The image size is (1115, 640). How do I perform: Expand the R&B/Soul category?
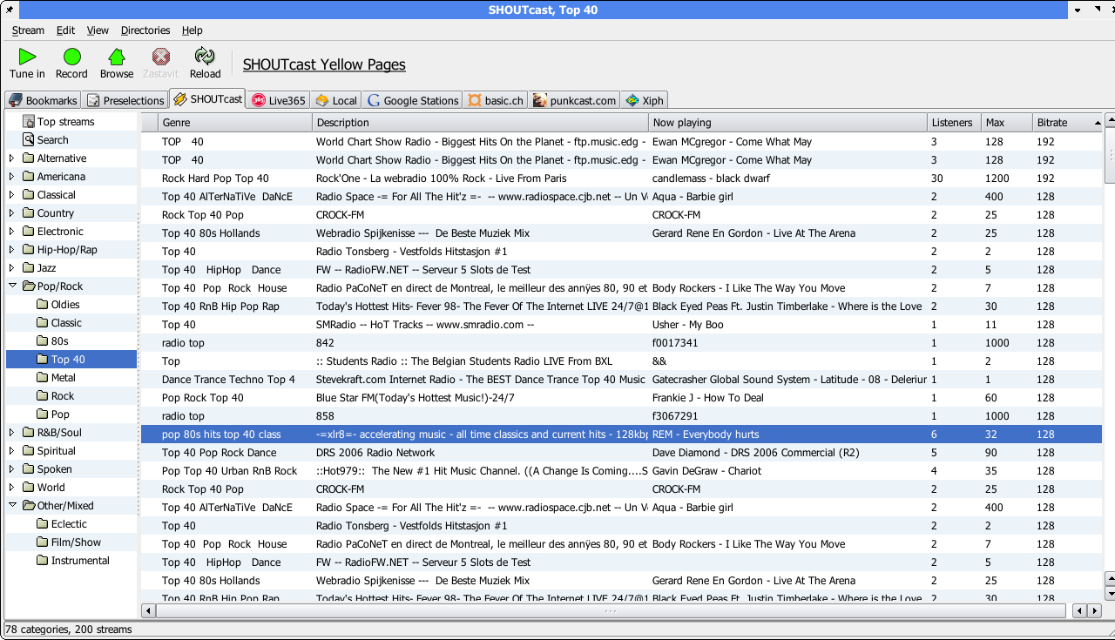pos(12,433)
